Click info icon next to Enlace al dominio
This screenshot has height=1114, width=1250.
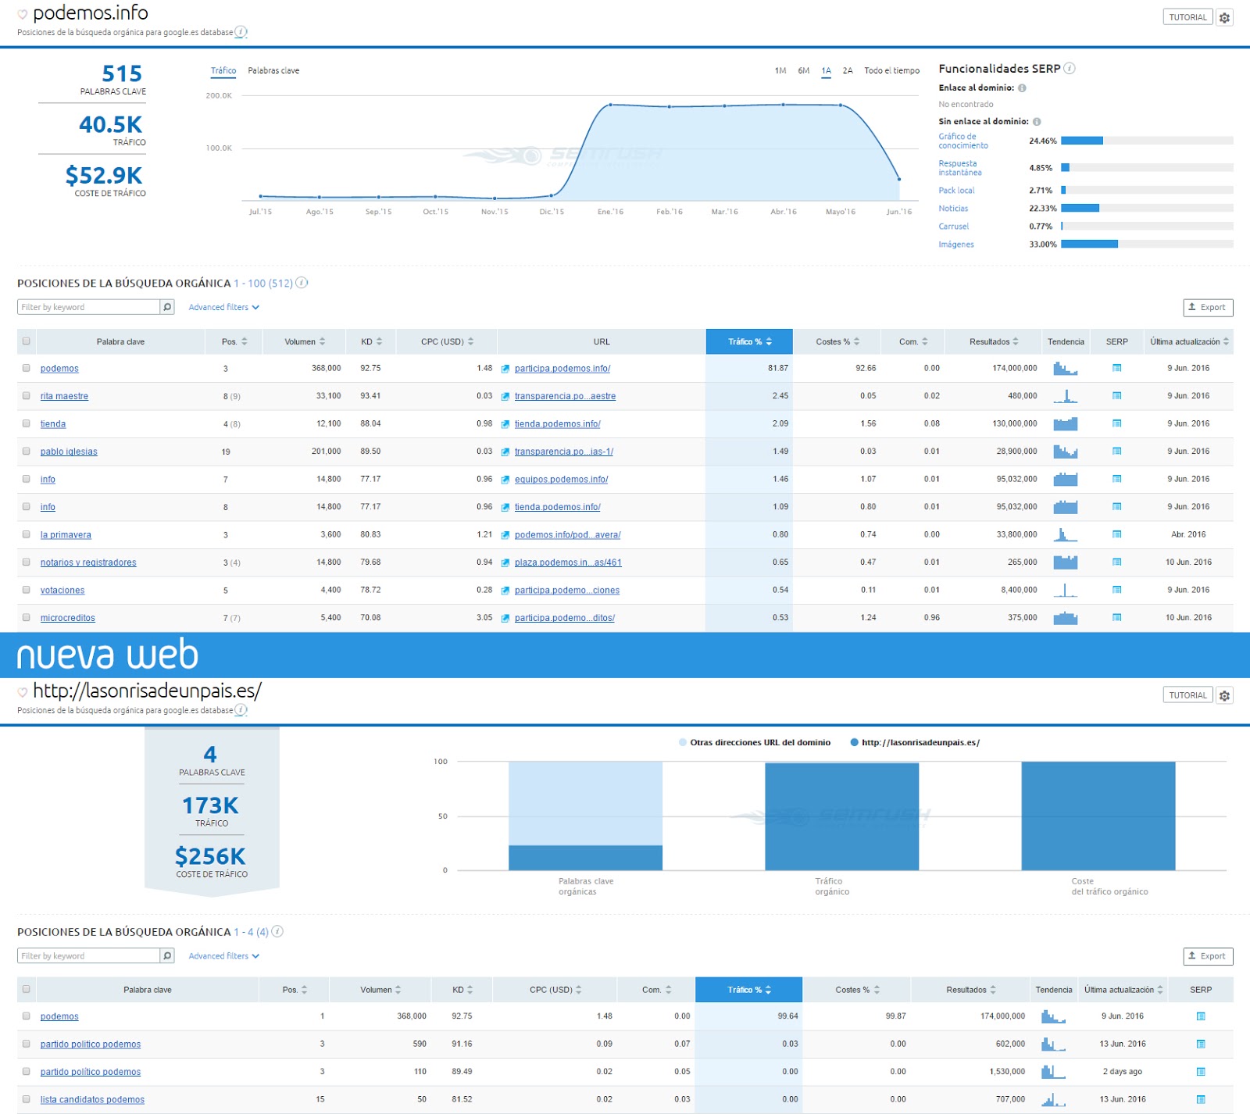(1022, 88)
